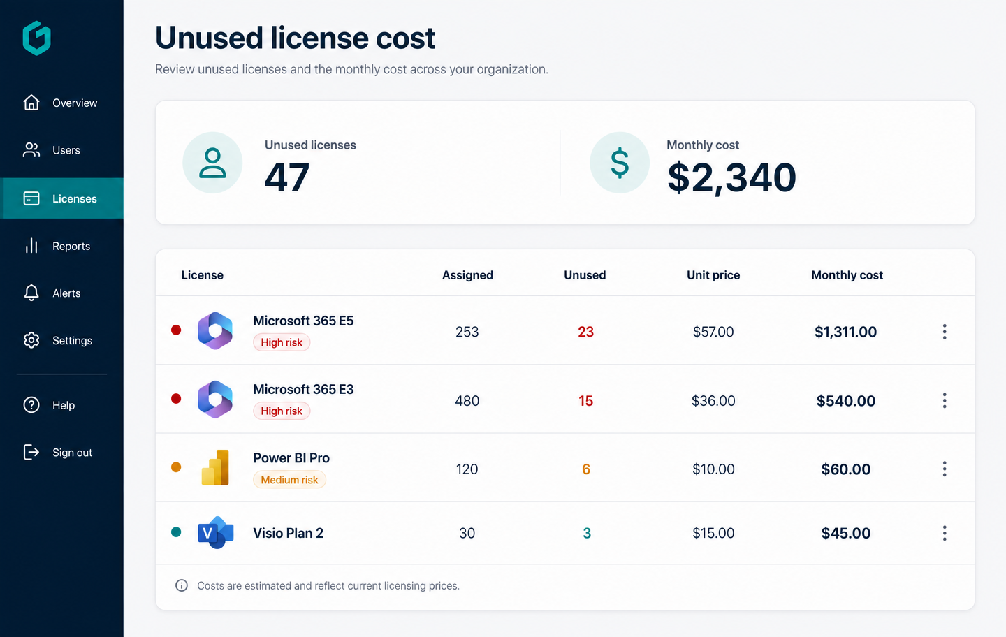Sort by the License column header
Image resolution: width=1006 pixels, height=637 pixels.
[x=203, y=275]
